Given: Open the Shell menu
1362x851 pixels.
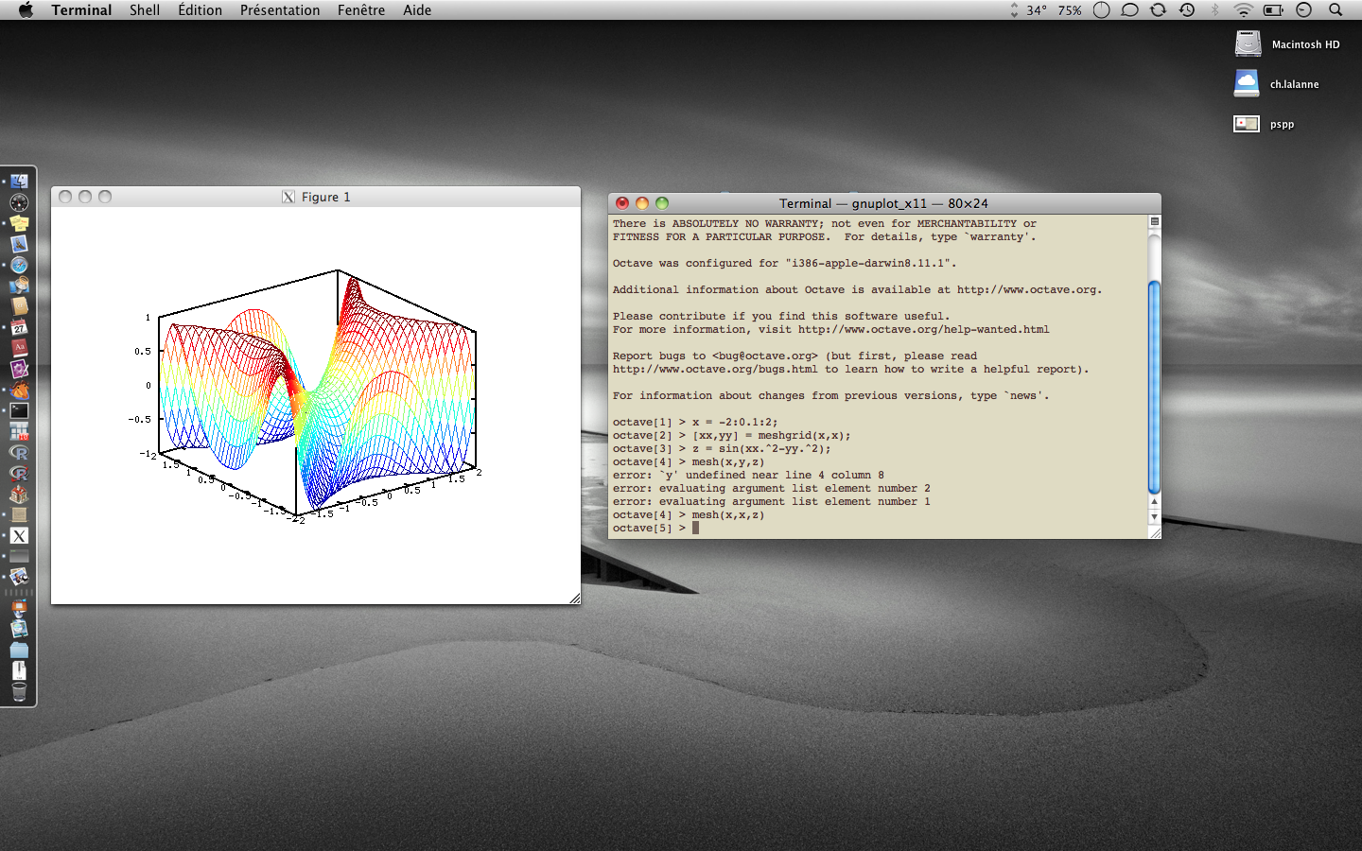Looking at the screenshot, I should pyautogui.click(x=144, y=10).
